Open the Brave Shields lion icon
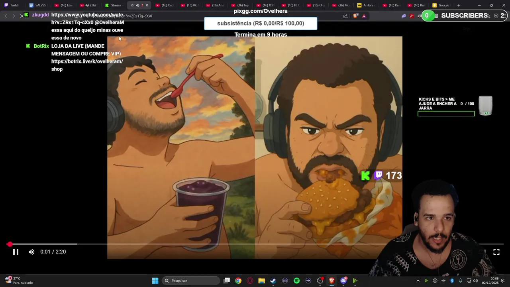This screenshot has height=287, width=510. [x=355, y=16]
